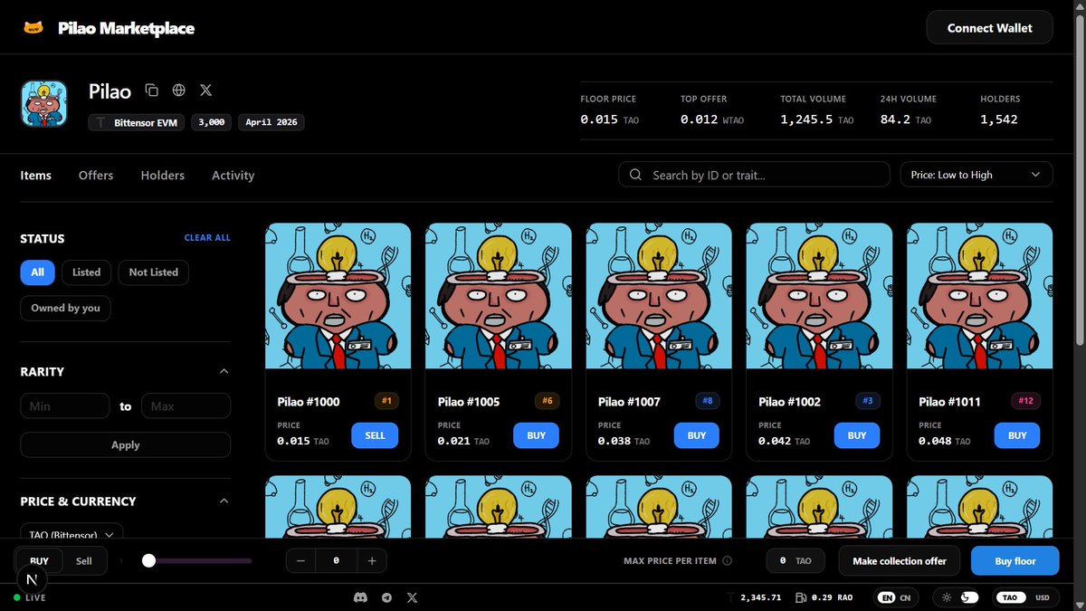
Task: Click Connect Wallet button
Action: click(x=990, y=28)
